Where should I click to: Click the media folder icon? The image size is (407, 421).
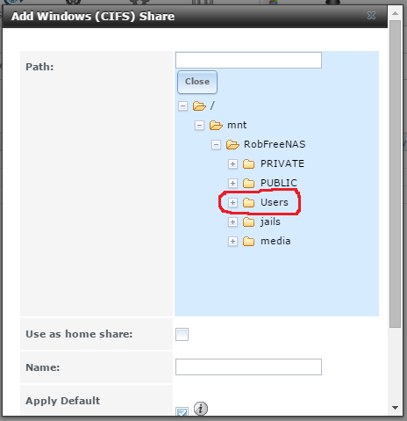tap(249, 241)
